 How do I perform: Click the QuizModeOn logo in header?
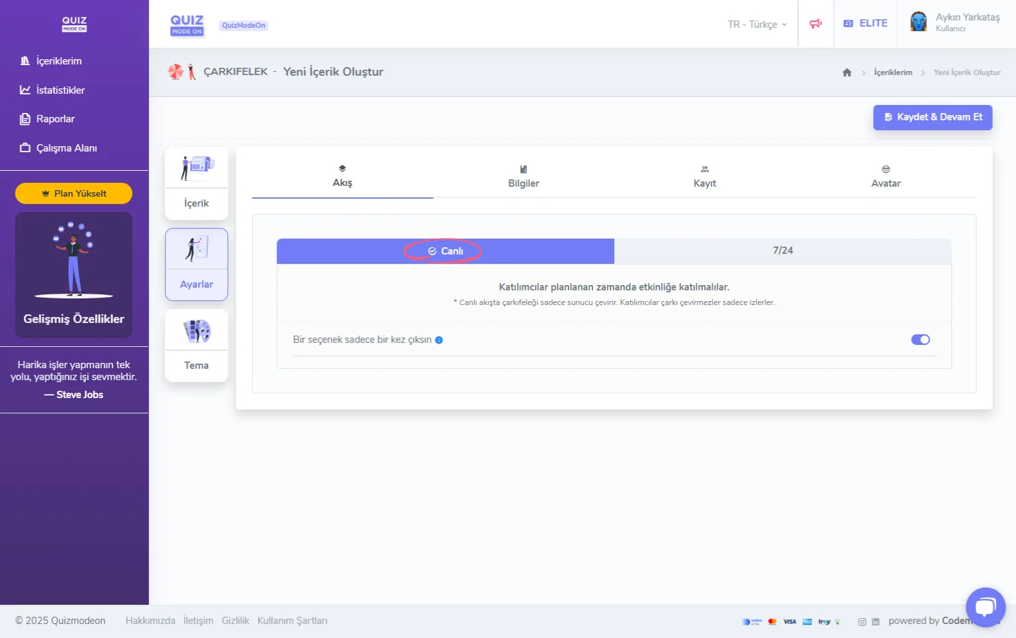coord(187,25)
